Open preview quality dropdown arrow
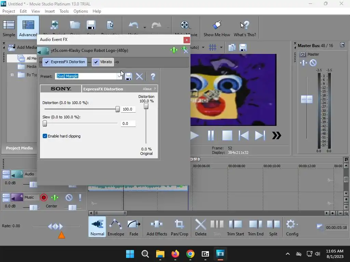 (x=203, y=47)
